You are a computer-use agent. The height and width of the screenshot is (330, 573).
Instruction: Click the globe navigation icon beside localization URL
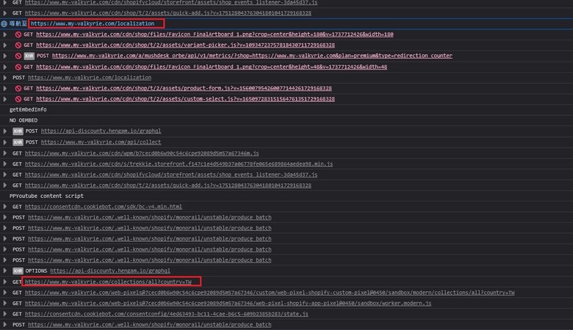[x=4, y=23]
